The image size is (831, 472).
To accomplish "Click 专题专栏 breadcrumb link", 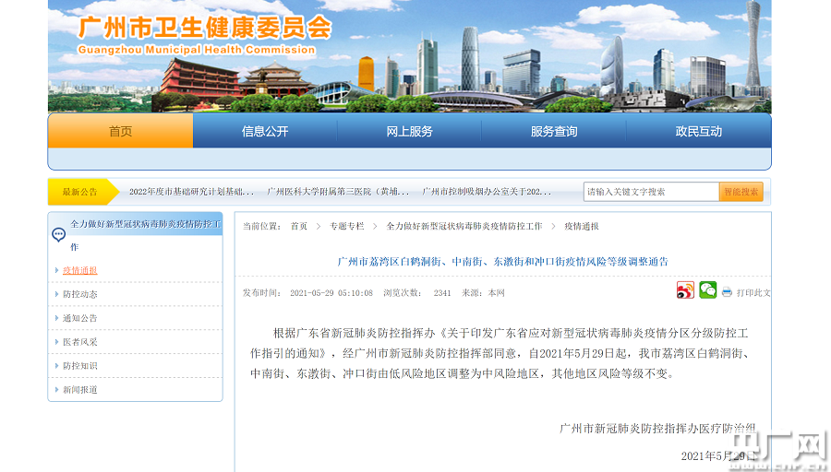I will coord(346,226).
